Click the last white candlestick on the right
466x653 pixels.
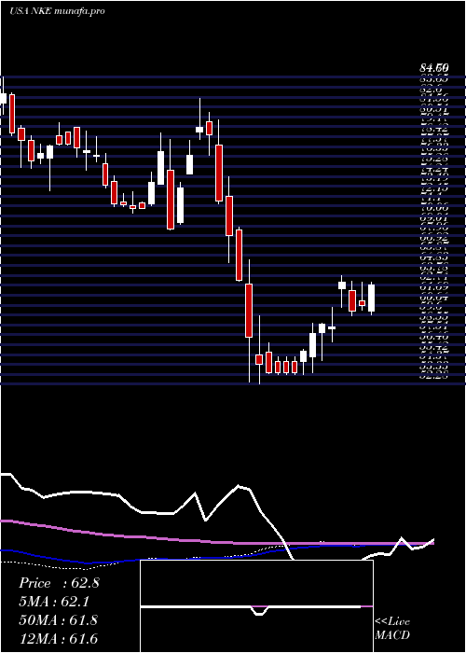pyautogui.click(x=372, y=298)
